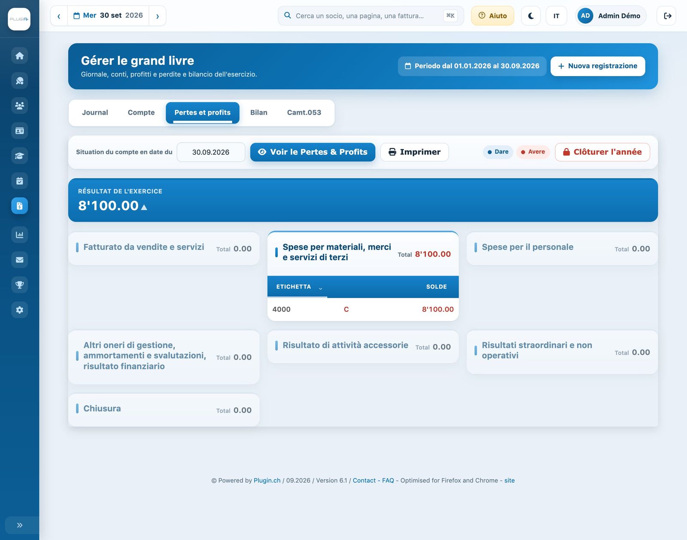Toggle the Avere legend chip
This screenshot has width=687, height=540.
pyautogui.click(x=533, y=152)
